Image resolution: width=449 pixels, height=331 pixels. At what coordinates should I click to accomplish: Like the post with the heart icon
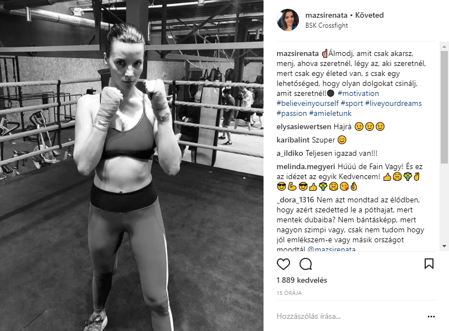[x=283, y=264]
